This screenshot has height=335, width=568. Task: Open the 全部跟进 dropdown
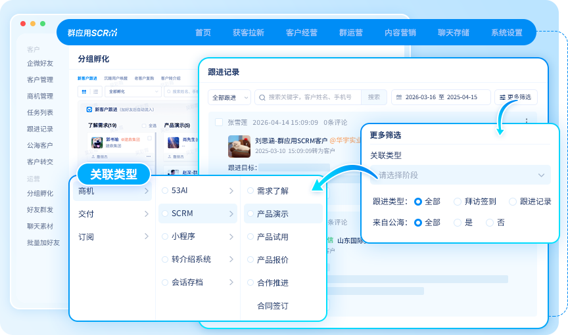click(229, 97)
